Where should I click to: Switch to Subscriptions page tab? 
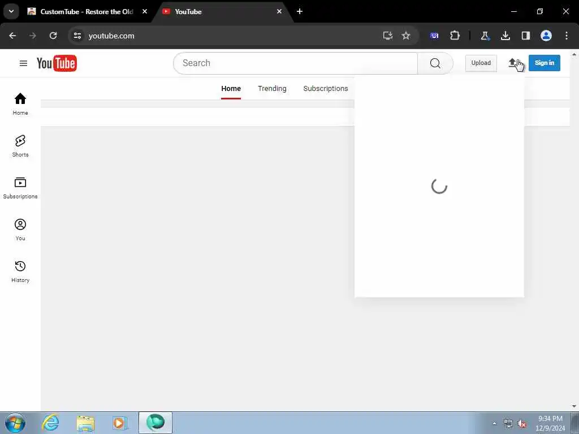[x=326, y=89]
